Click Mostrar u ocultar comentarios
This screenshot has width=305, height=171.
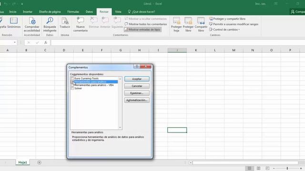[146, 19]
